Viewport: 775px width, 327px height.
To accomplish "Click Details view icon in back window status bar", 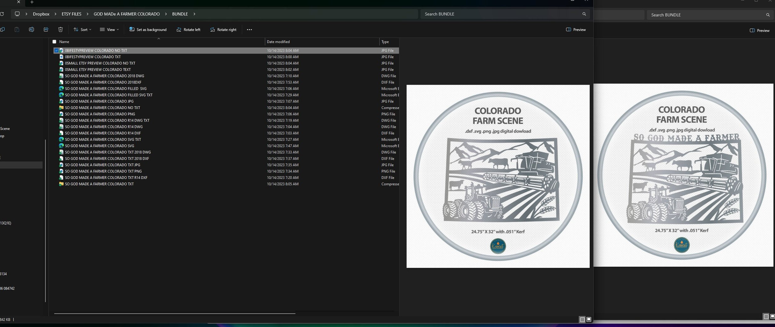I will [x=766, y=316].
